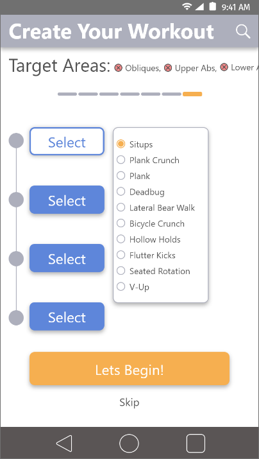Open the second Select dropdown
Image resolution: width=259 pixels, height=459 pixels.
click(x=67, y=200)
